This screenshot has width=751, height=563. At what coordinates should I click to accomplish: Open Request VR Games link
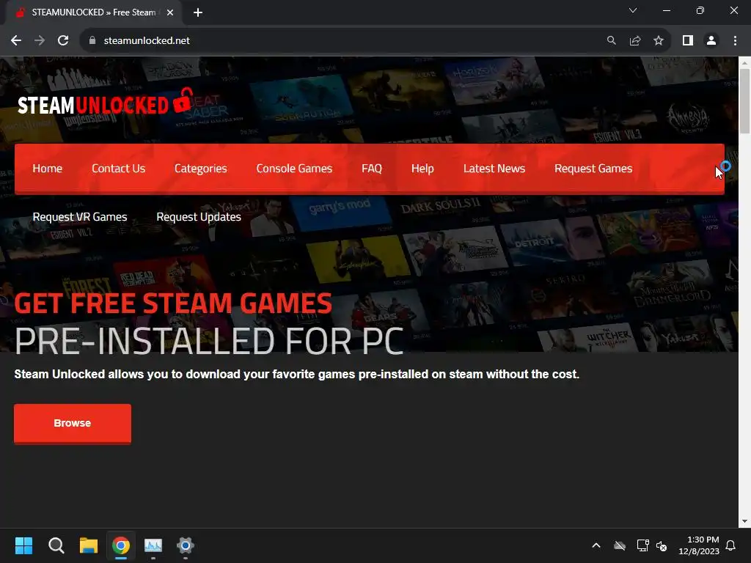click(x=80, y=217)
